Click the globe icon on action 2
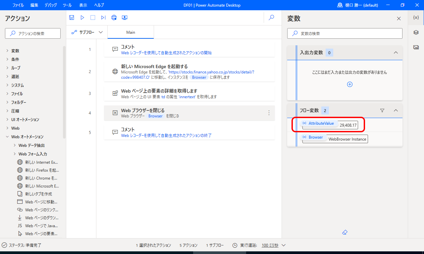The height and width of the screenshot is (254, 424). pyautogui.click(x=115, y=71)
